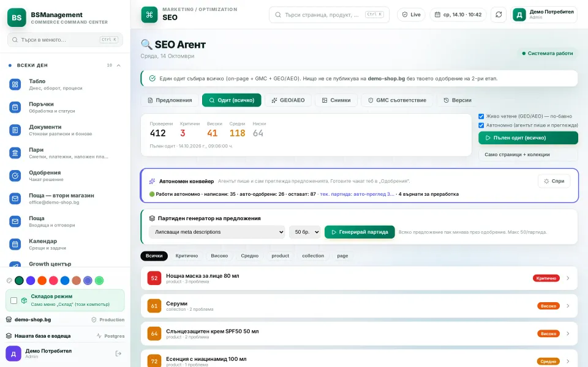Image resolution: width=588 pixels, height=367 pixels.
Task: Click Спри button in Автономен конвейер
Action: pos(554,181)
